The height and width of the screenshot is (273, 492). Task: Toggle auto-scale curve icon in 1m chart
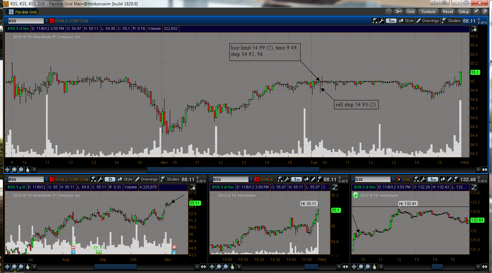click(x=335, y=187)
